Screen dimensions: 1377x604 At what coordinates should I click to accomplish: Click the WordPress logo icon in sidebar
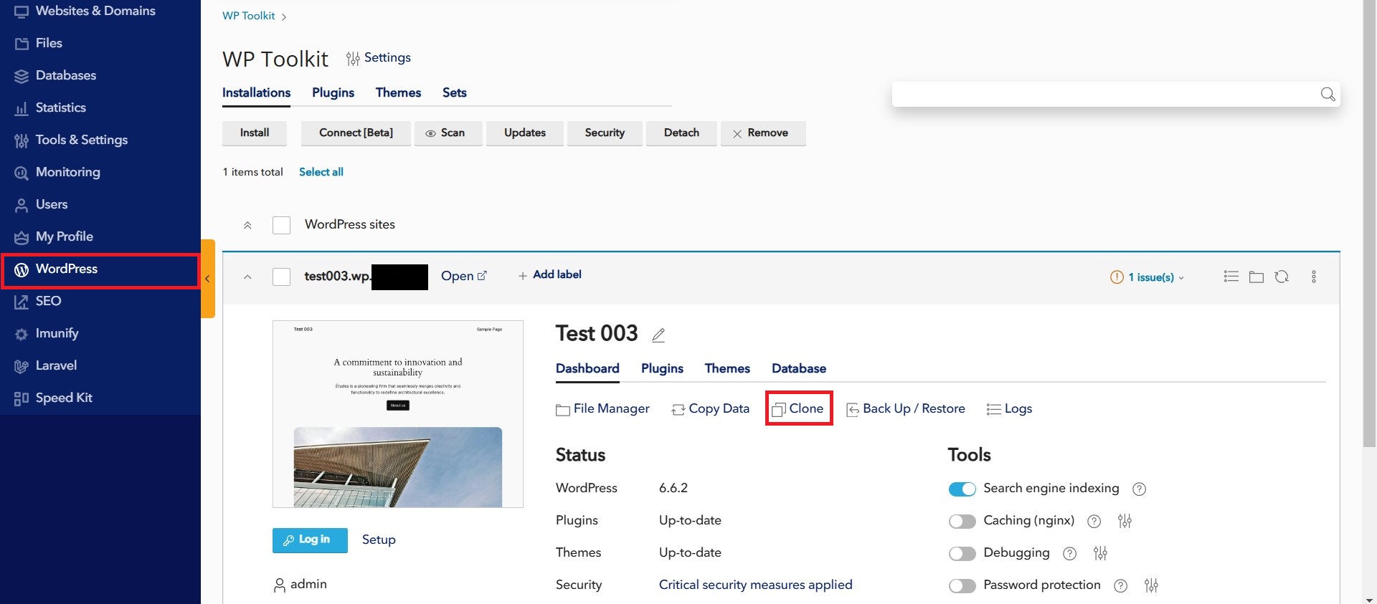(x=22, y=269)
